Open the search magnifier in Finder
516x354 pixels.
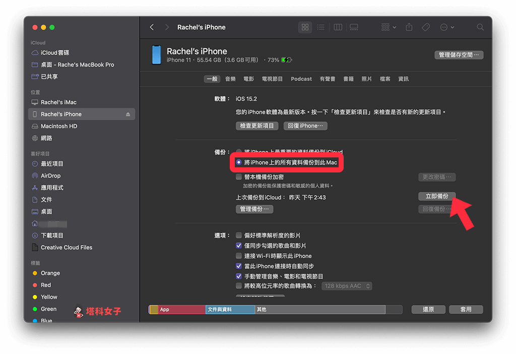[x=480, y=27]
